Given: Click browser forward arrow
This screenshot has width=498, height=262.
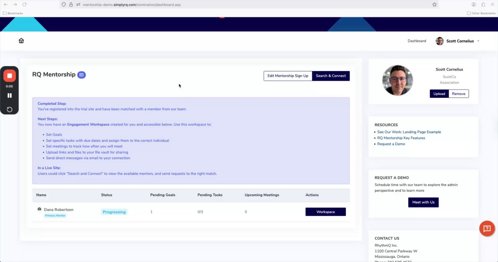Looking at the screenshot, I should [x=15, y=4].
